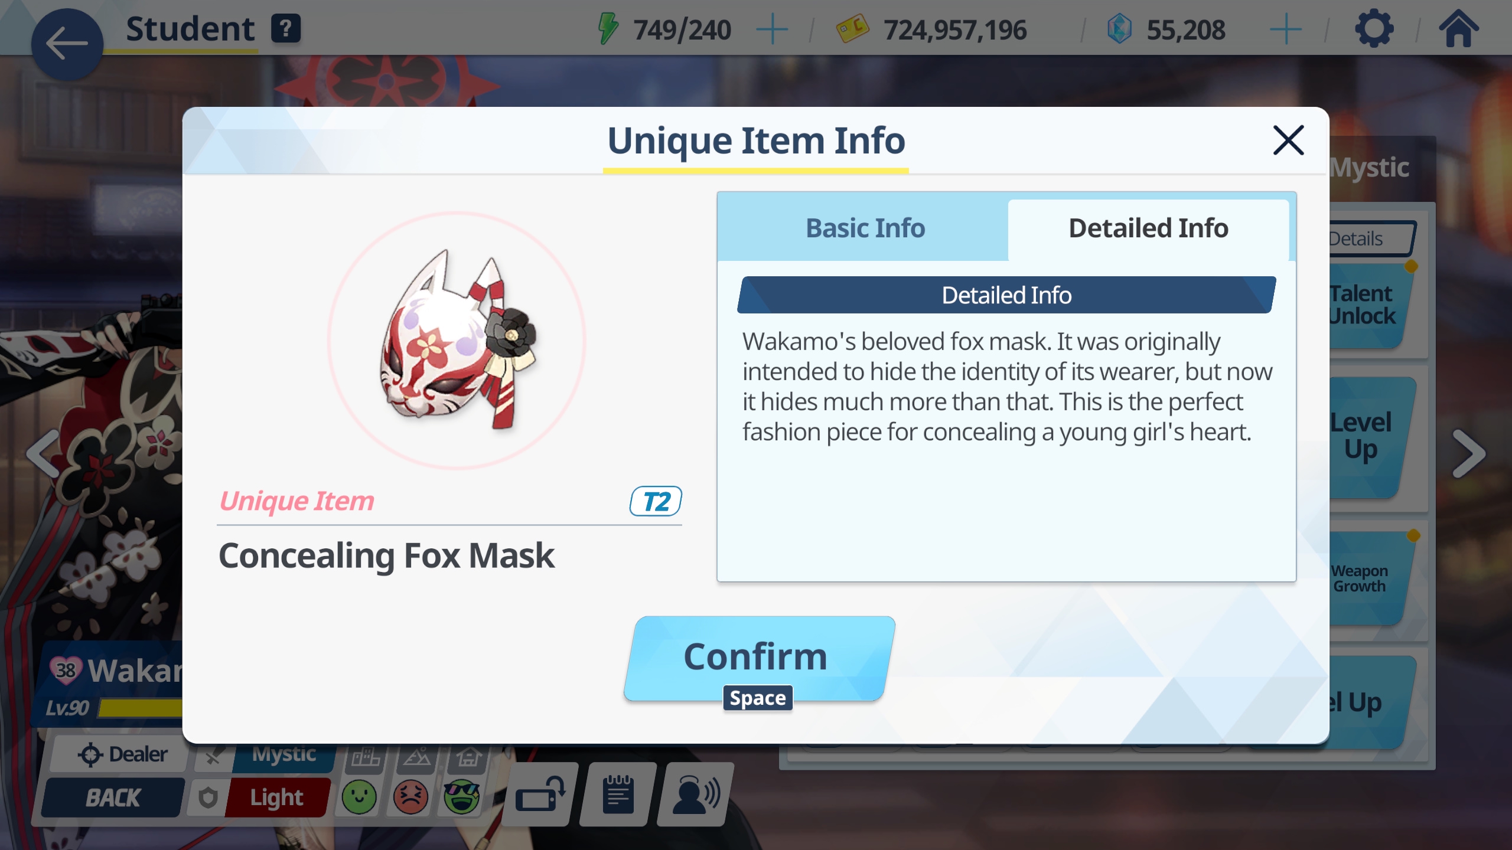The width and height of the screenshot is (1512, 850).
Task: Open the student notes memo icon
Action: tap(618, 794)
